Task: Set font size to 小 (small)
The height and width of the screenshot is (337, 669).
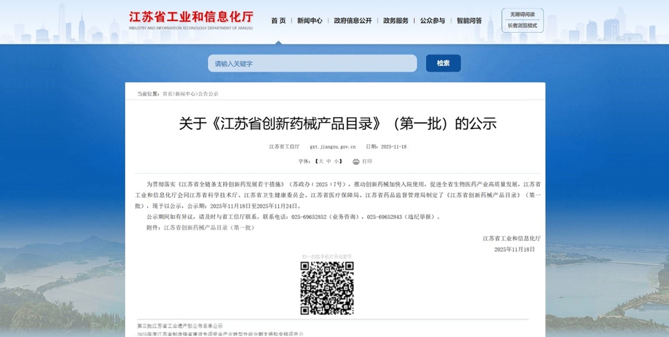Action: [x=336, y=161]
